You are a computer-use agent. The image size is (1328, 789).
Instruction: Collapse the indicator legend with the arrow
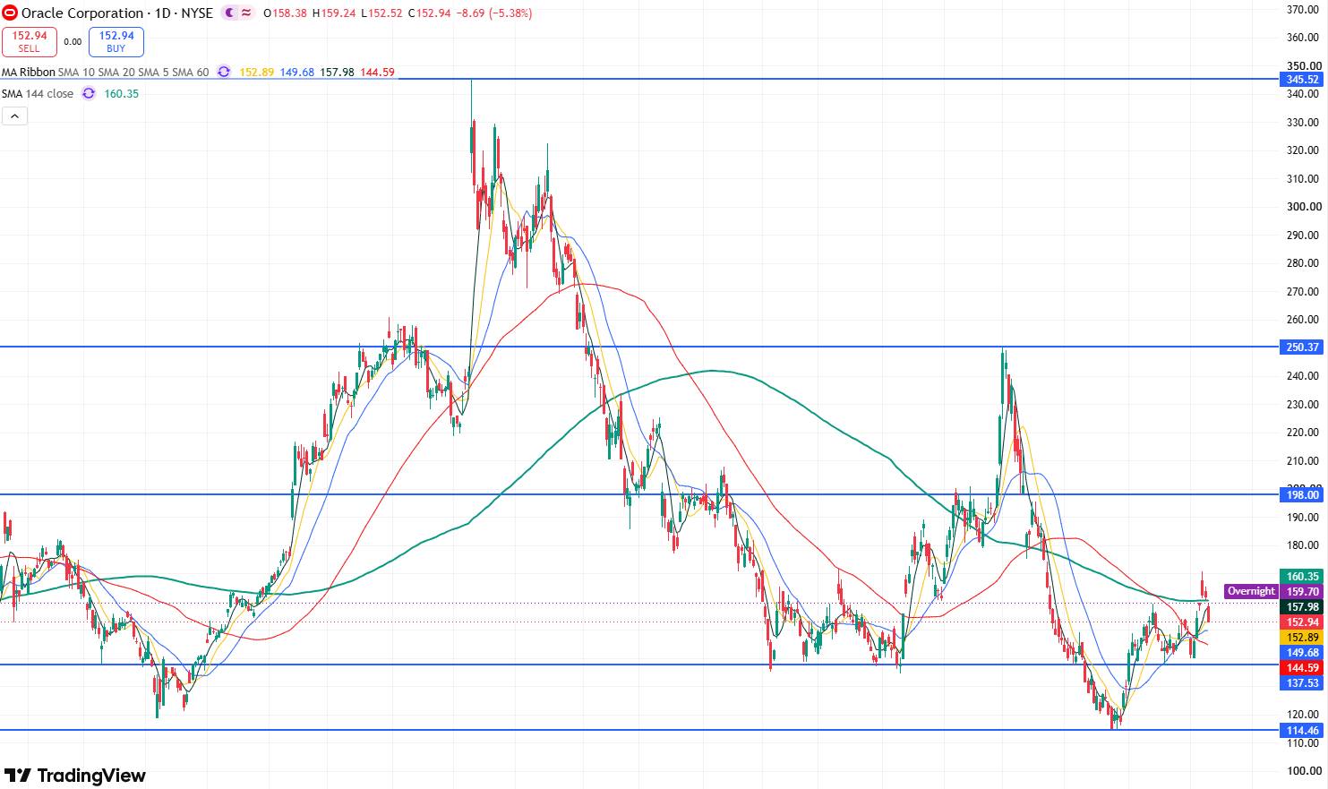(x=15, y=116)
